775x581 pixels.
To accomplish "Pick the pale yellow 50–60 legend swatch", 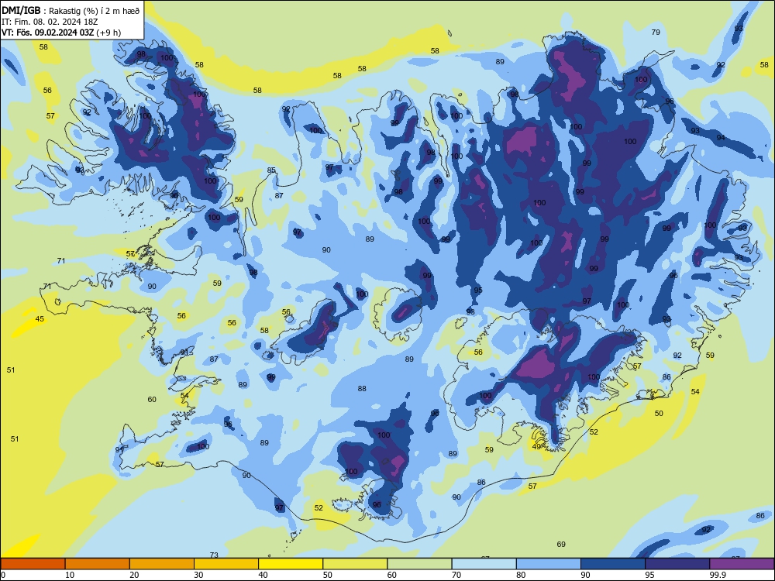I will click(x=355, y=564).
